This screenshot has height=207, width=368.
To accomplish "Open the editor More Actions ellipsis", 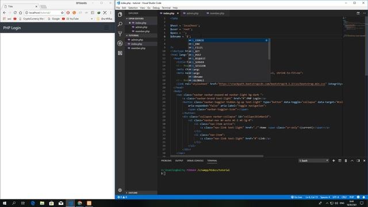I will 364,13.
